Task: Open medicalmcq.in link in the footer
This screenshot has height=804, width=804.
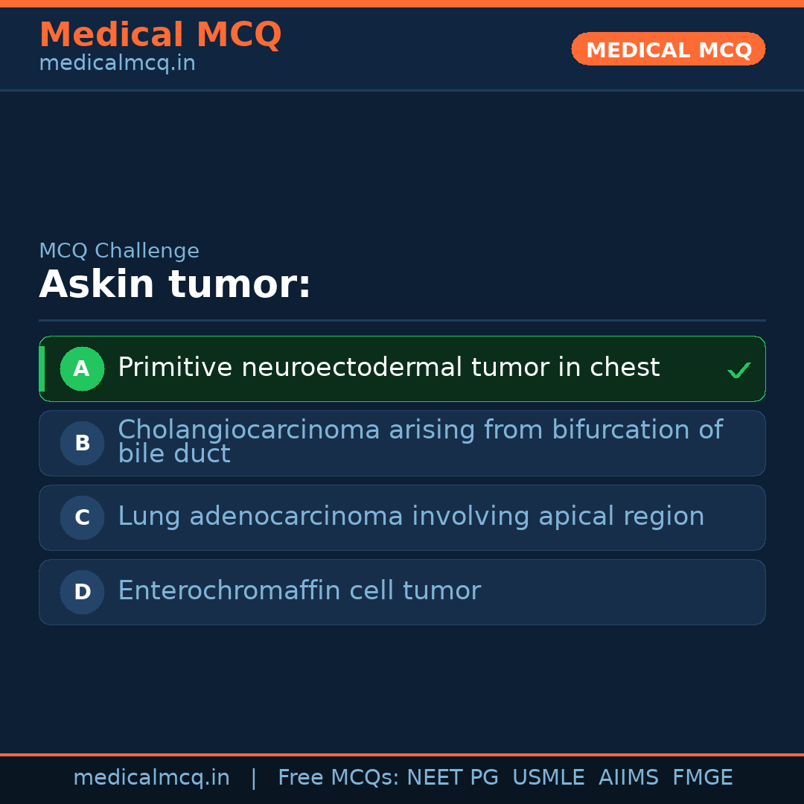Action: pos(151,778)
